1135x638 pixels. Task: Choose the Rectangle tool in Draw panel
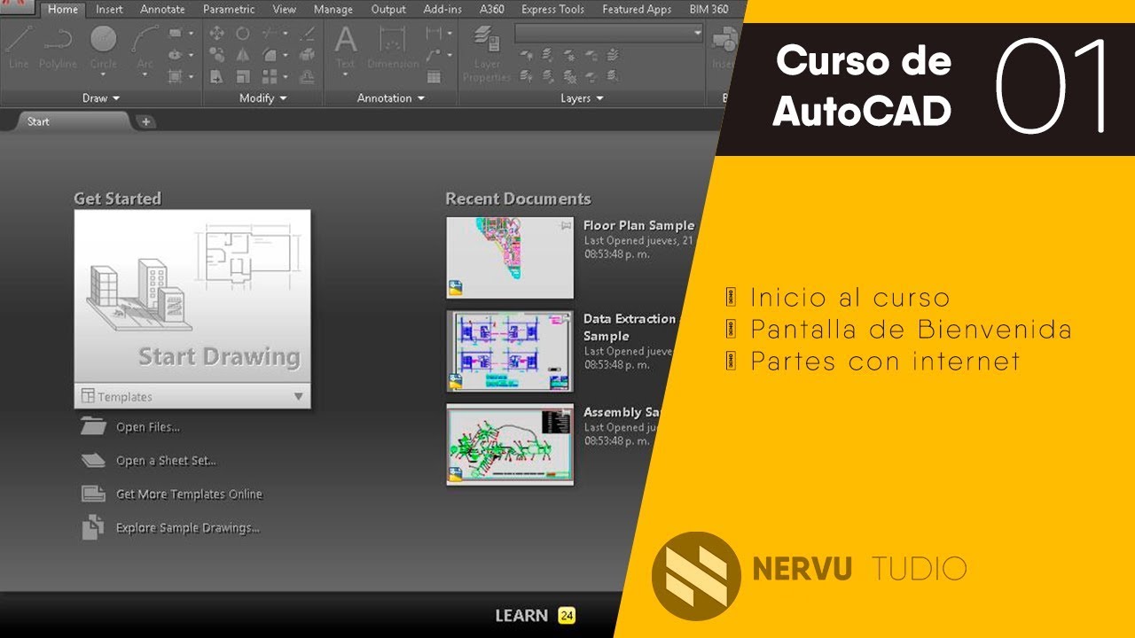pyautogui.click(x=175, y=34)
